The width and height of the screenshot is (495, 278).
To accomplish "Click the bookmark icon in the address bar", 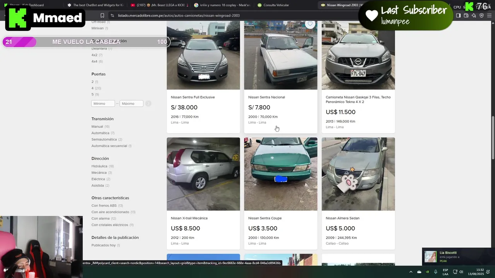I will [102, 15].
